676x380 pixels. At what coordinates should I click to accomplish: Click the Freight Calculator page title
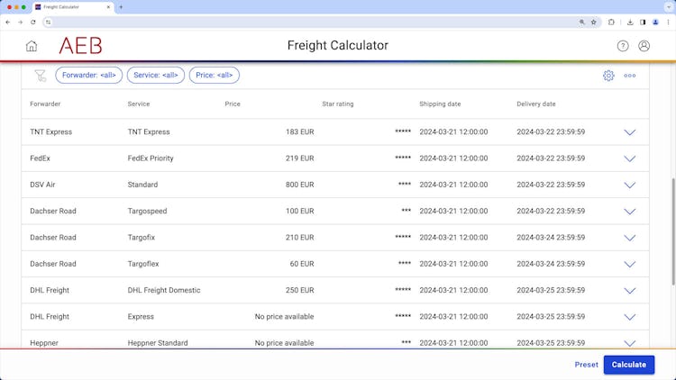click(x=338, y=45)
